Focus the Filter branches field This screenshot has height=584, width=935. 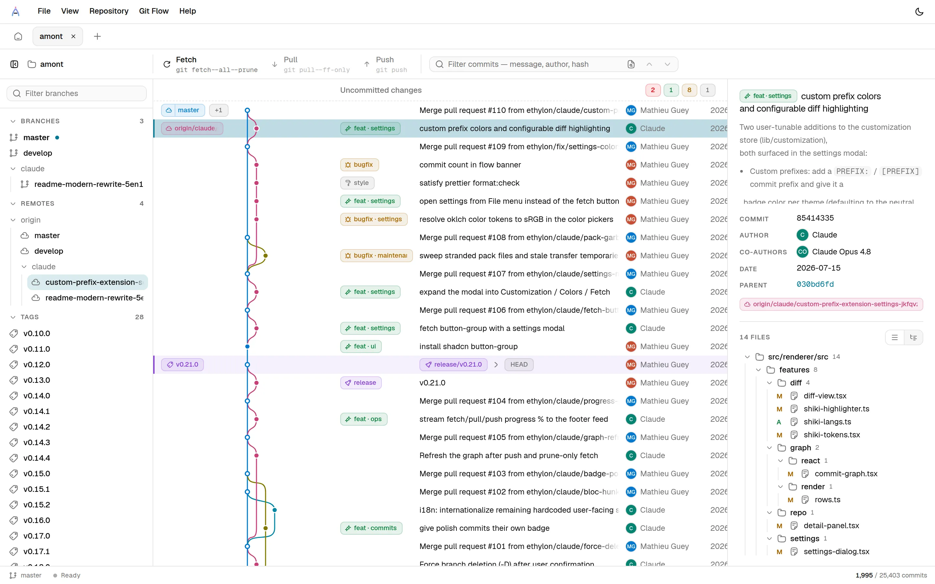(x=77, y=93)
